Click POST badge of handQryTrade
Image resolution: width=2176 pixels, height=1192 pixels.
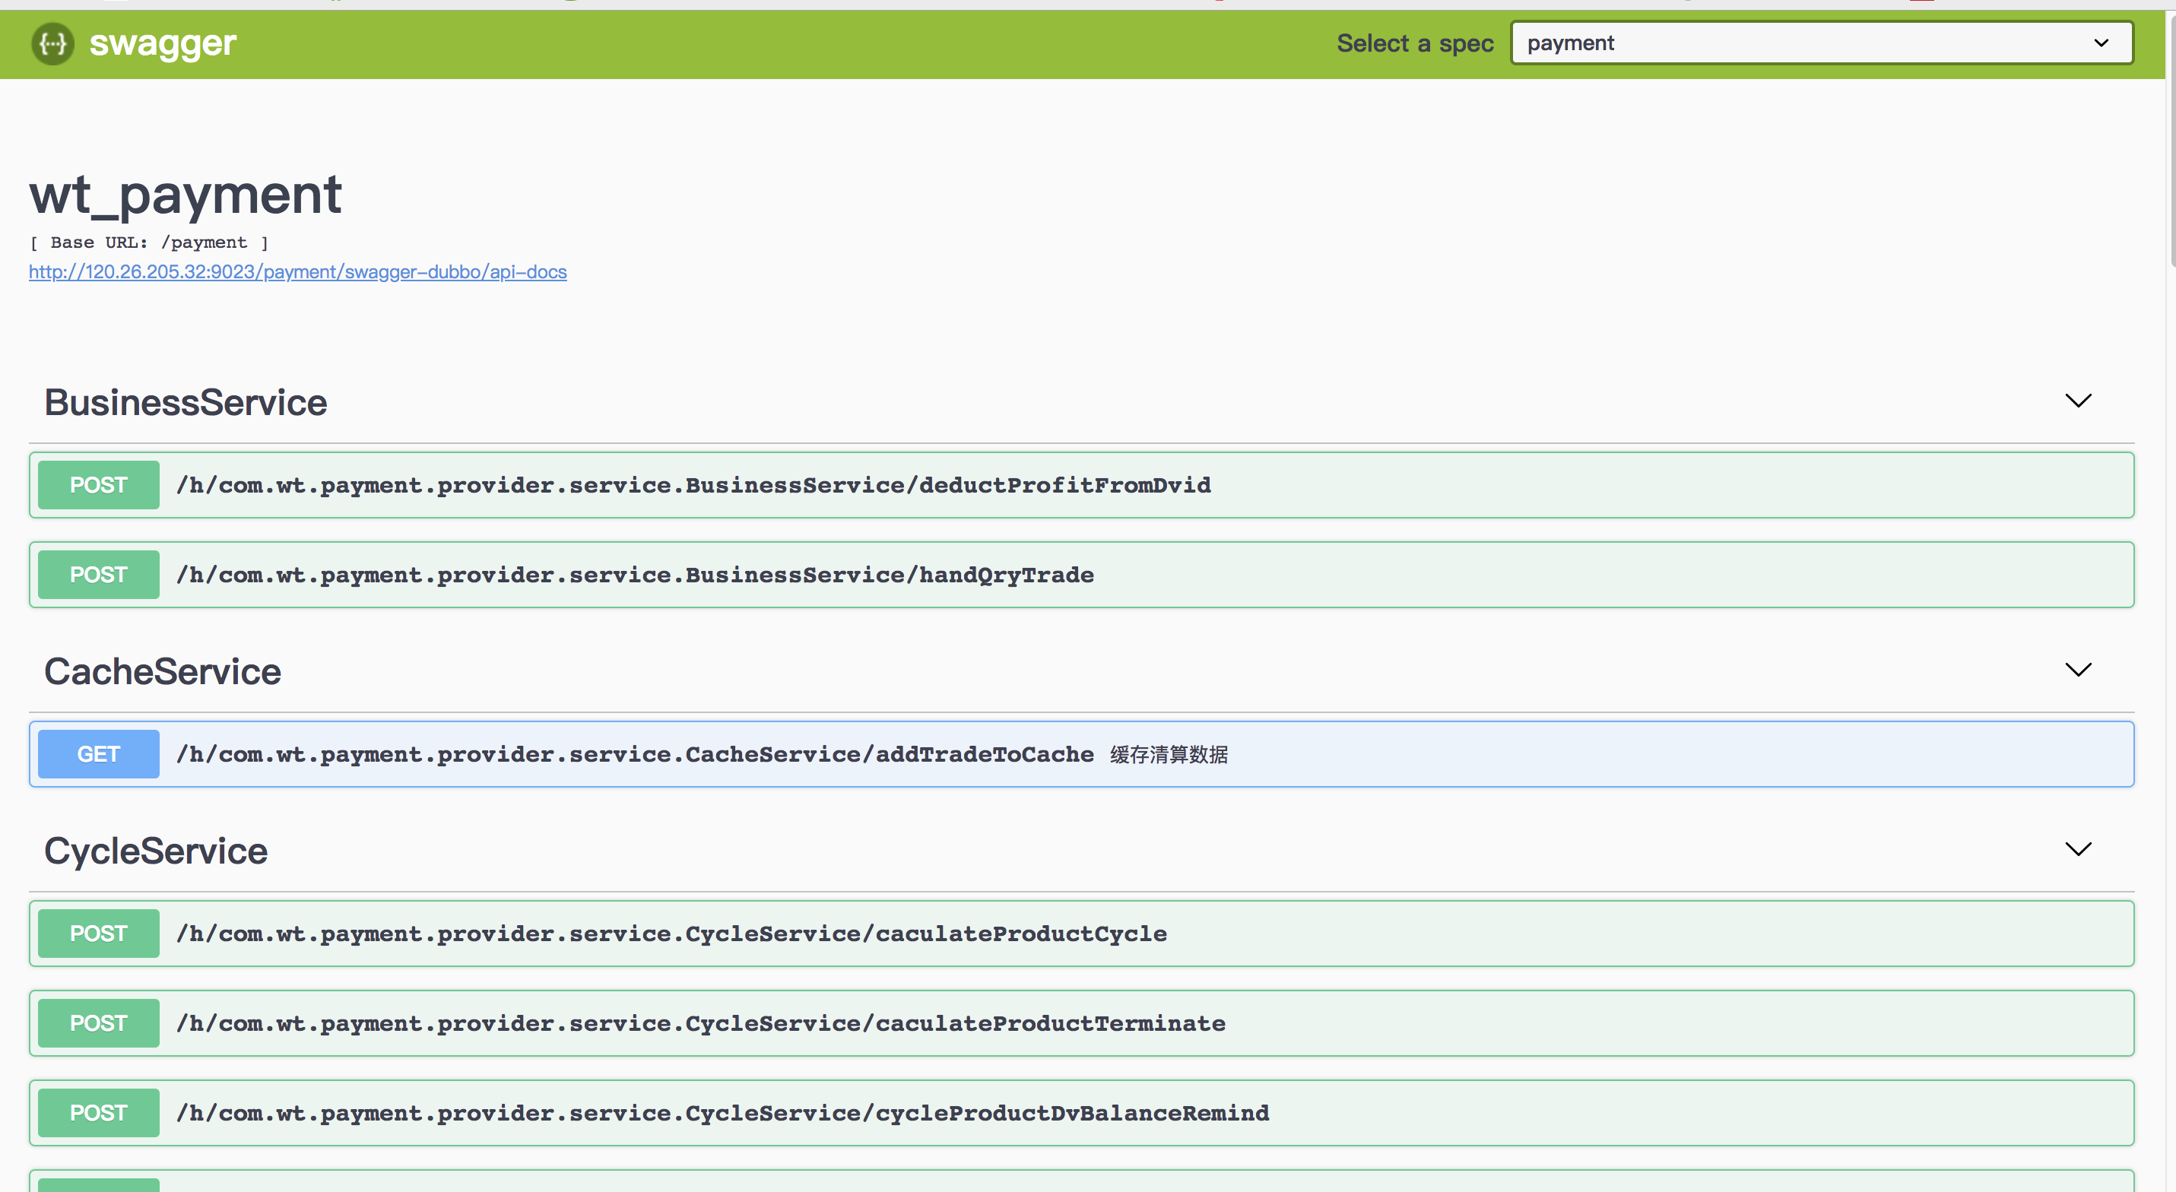click(99, 575)
